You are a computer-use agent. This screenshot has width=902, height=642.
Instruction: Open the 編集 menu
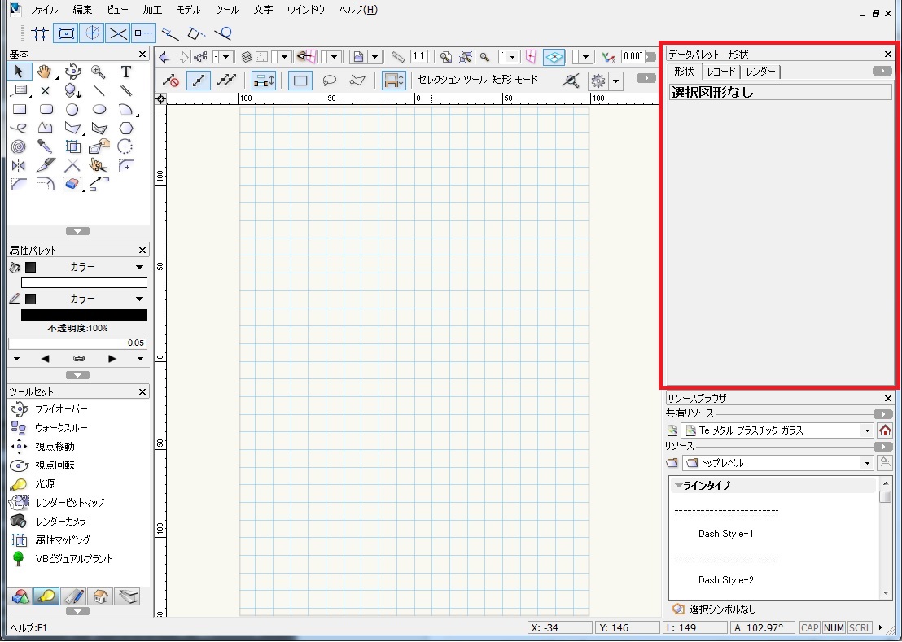click(x=82, y=10)
